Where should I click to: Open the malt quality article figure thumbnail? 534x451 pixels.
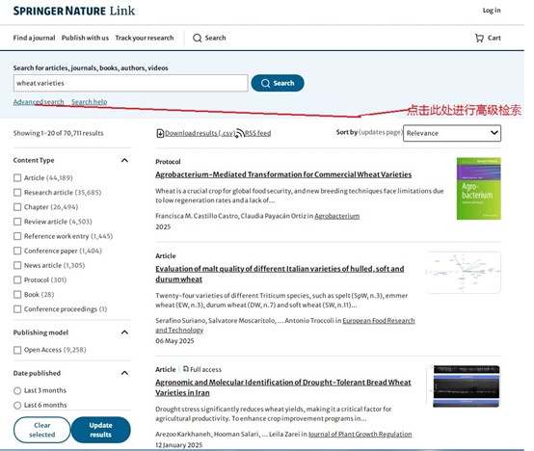(x=464, y=273)
